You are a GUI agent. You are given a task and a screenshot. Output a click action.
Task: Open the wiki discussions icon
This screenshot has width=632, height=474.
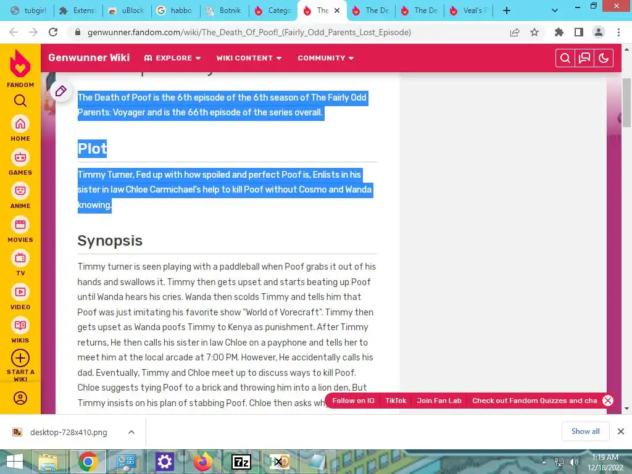[x=584, y=58]
